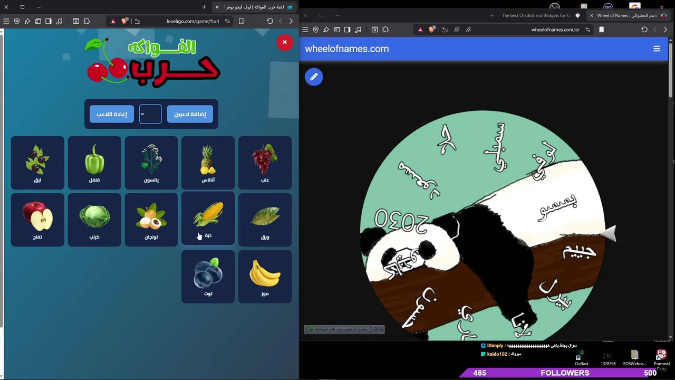The image size is (675, 380).
Task: Bookmark the loveligo page
Action: tap(241, 21)
